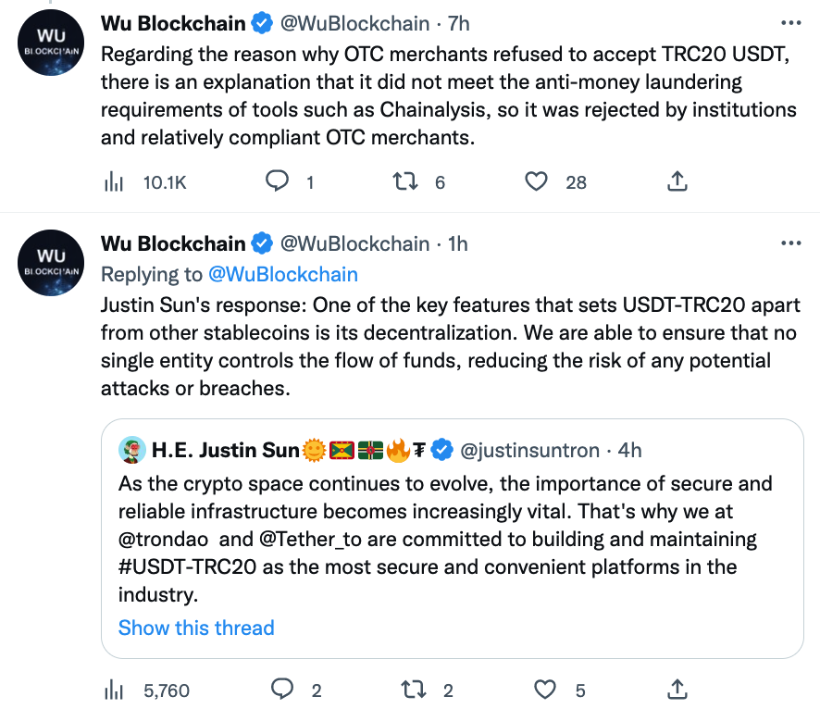The image size is (820, 709).
Task: Open the 7h timestamp of the first tweet
Action: pyautogui.click(x=459, y=23)
